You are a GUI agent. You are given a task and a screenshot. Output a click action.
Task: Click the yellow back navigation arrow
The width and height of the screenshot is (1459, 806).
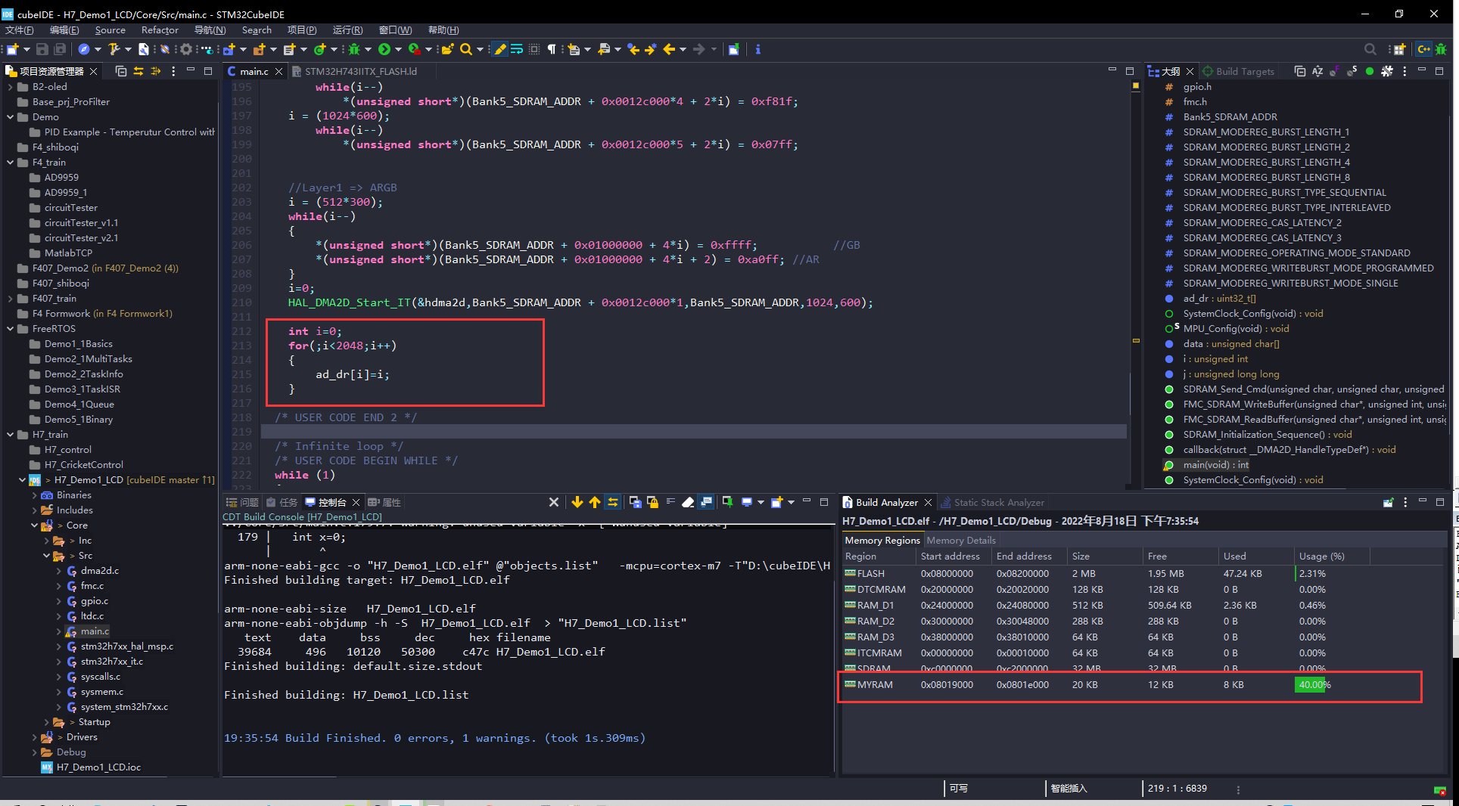669,49
